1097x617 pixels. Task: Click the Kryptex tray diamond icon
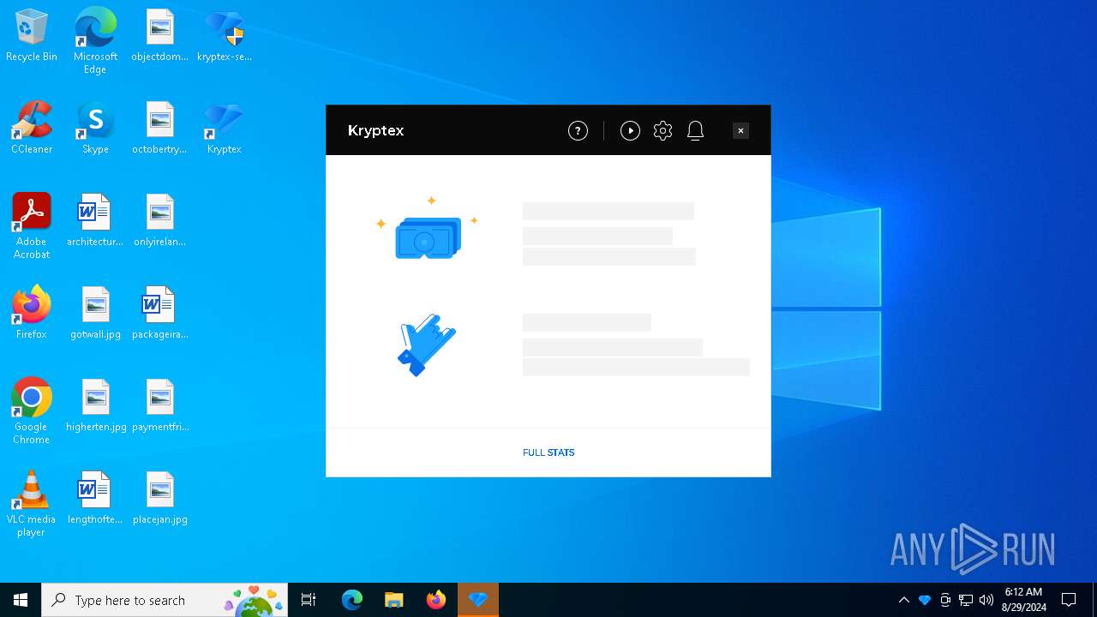925,600
